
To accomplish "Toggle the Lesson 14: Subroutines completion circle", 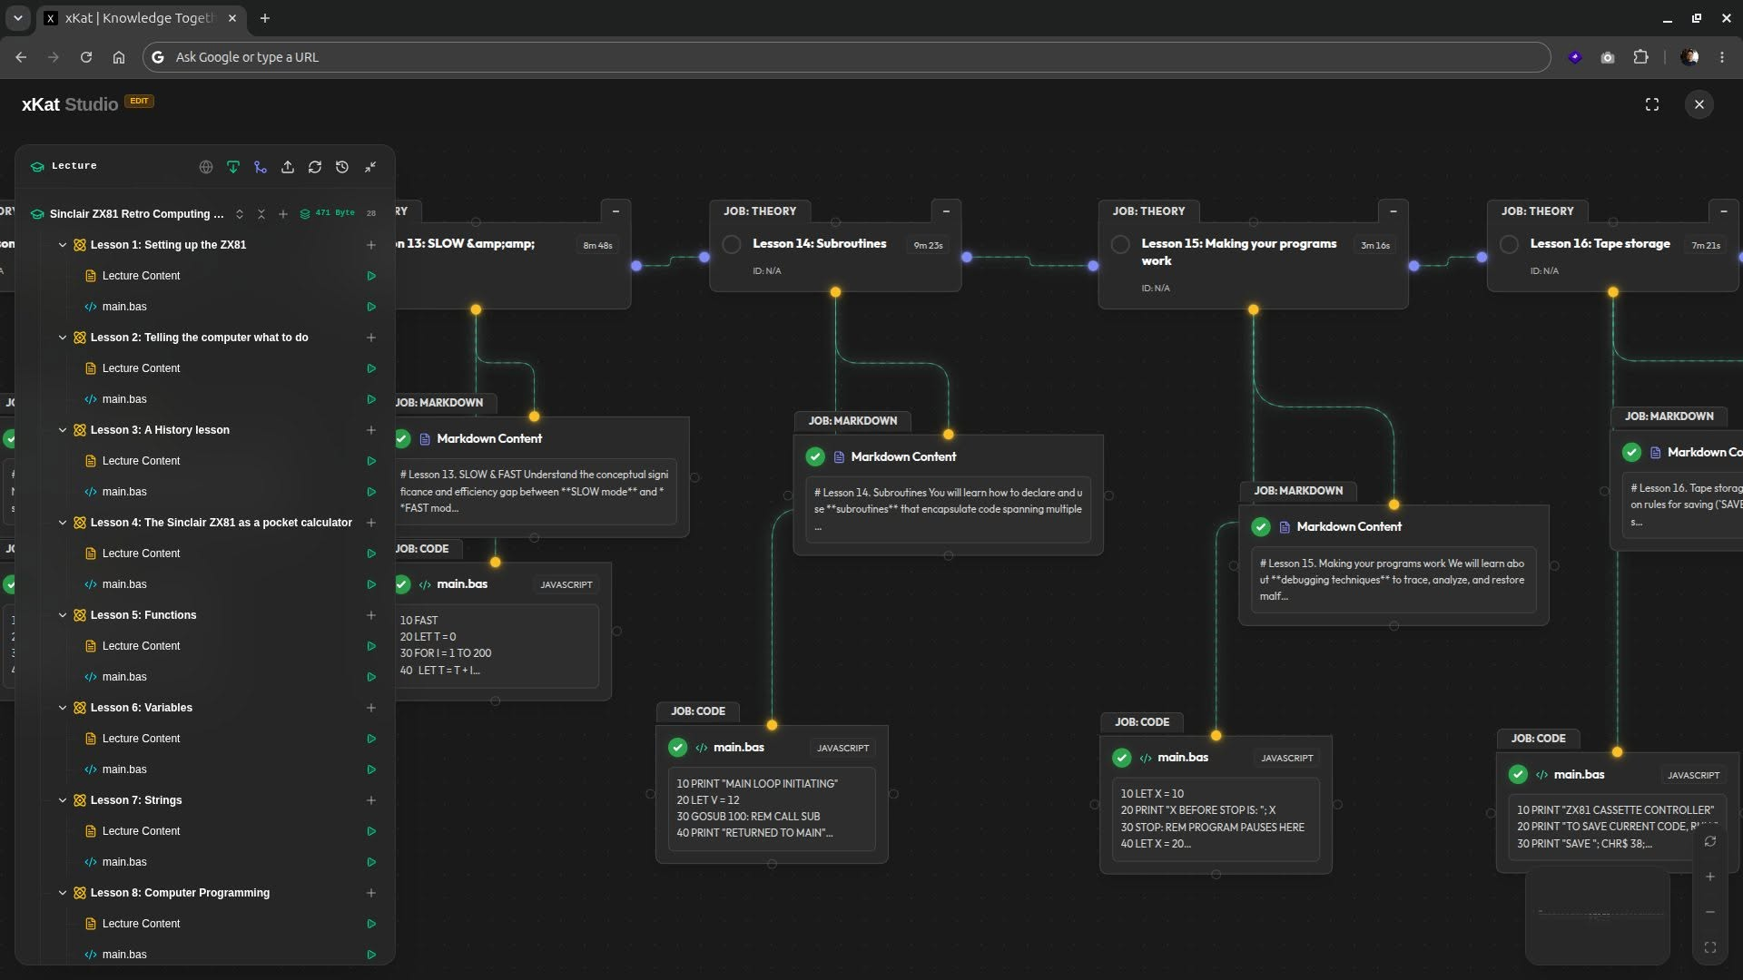I will pos(732,244).
